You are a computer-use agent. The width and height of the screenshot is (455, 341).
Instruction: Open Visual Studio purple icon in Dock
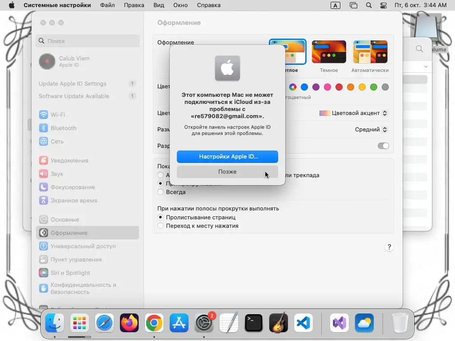tap(339, 323)
